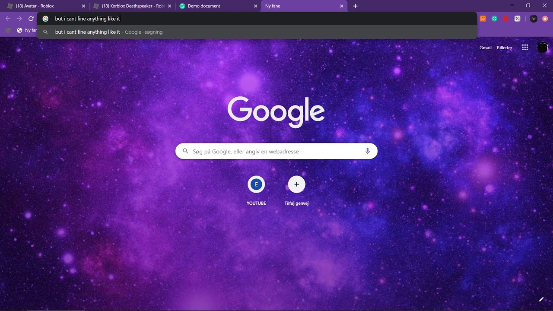Image resolution: width=553 pixels, height=311 pixels.
Task: Open the YOUTUBE shortcut
Action: pyautogui.click(x=256, y=190)
